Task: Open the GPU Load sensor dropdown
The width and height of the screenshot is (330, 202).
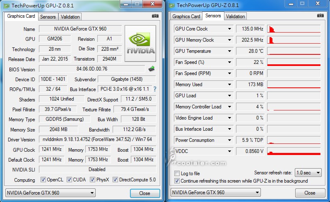Action: click(x=229, y=96)
